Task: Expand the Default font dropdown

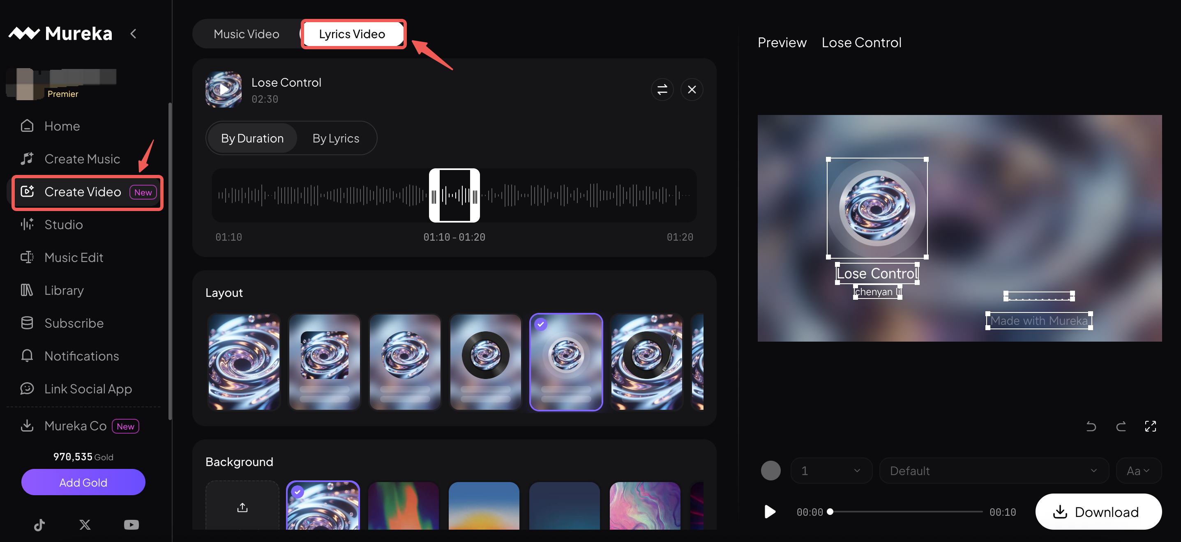Action: [x=994, y=471]
